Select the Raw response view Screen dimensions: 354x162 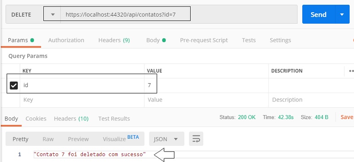(x=48, y=139)
